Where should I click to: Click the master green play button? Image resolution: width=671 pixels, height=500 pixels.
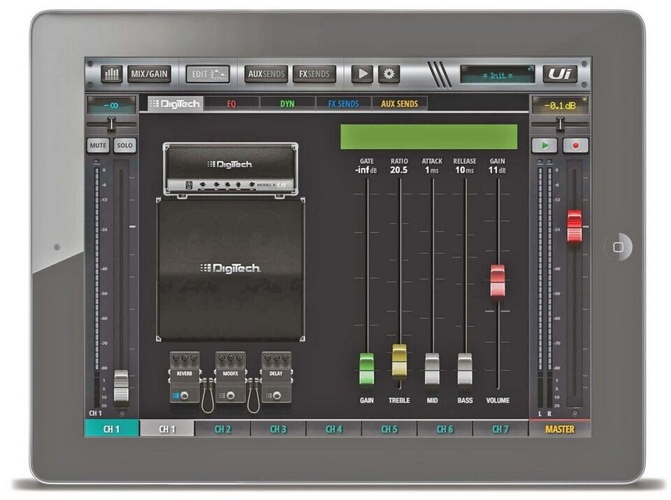[544, 145]
